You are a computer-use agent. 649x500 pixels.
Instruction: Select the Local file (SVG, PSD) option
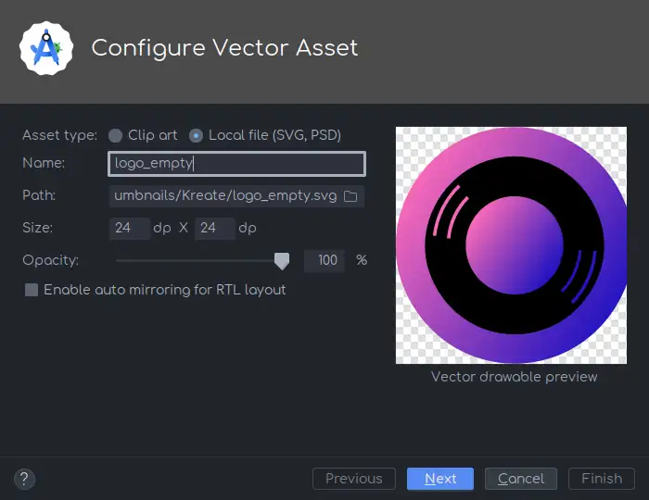pyautogui.click(x=197, y=135)
